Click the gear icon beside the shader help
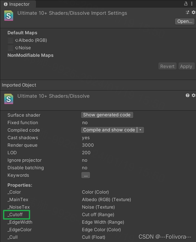 coord(193,95)
